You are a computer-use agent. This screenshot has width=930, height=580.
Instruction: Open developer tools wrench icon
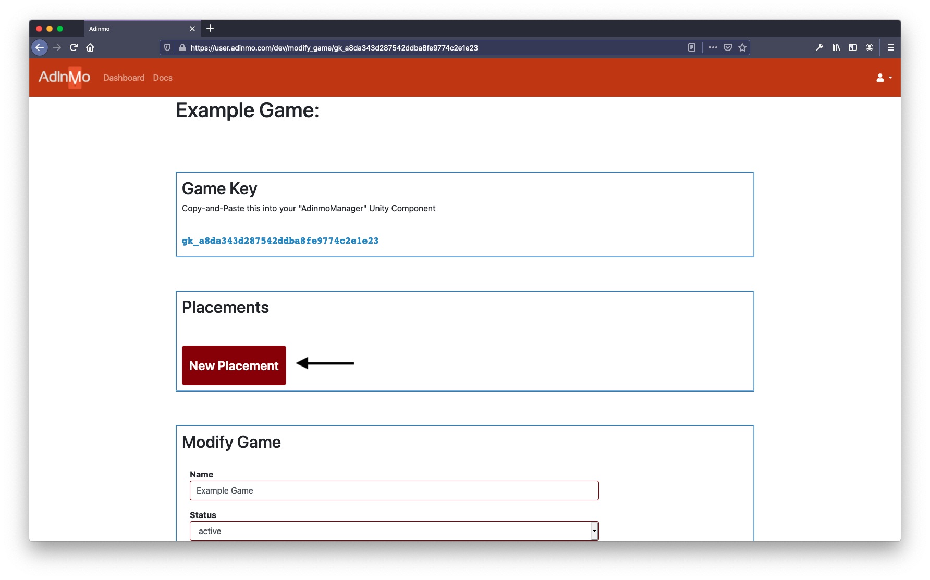pos(819,47)
